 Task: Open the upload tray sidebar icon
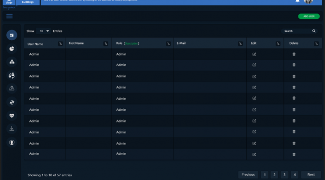[x=12, y=89]
